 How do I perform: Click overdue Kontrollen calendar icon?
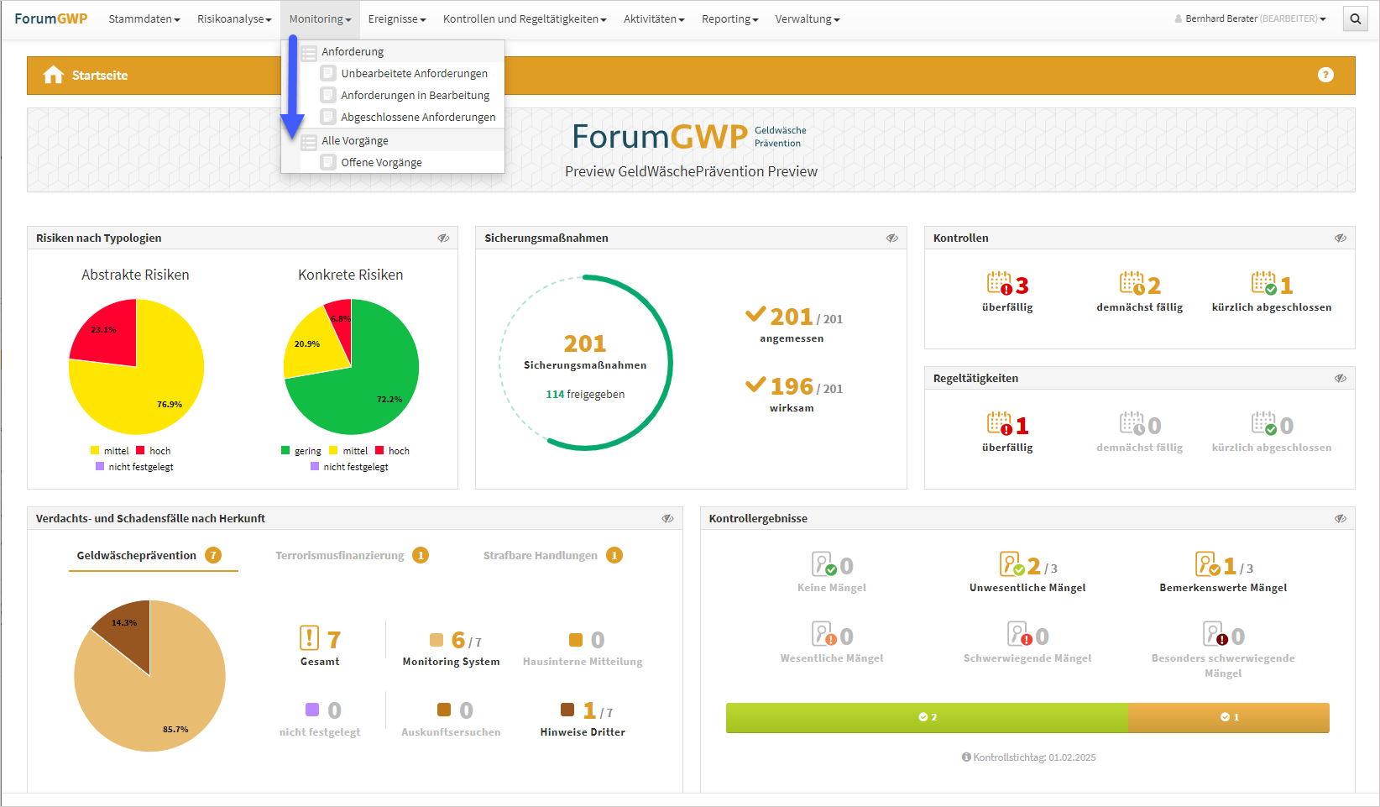999,284
